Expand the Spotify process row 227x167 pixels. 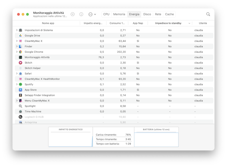click(x=17, y=84)
